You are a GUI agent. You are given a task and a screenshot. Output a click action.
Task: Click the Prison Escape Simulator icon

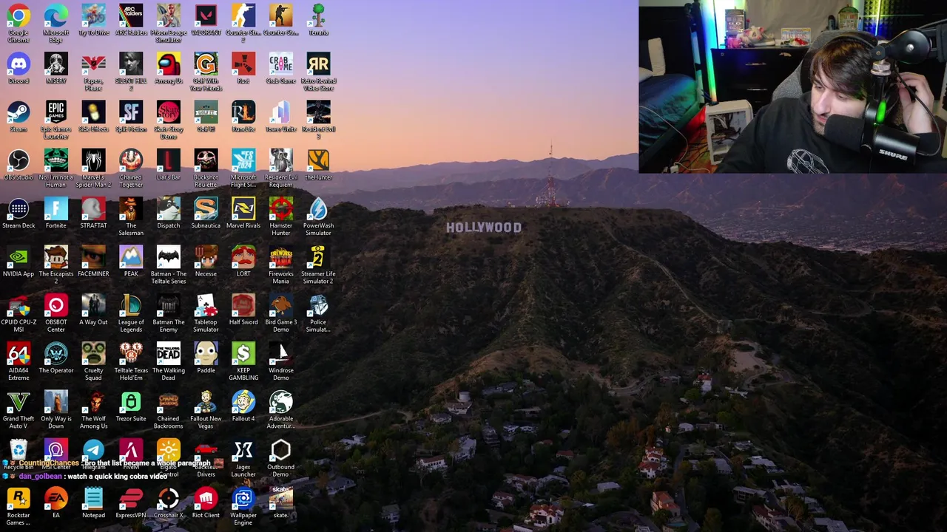[169, 16]
